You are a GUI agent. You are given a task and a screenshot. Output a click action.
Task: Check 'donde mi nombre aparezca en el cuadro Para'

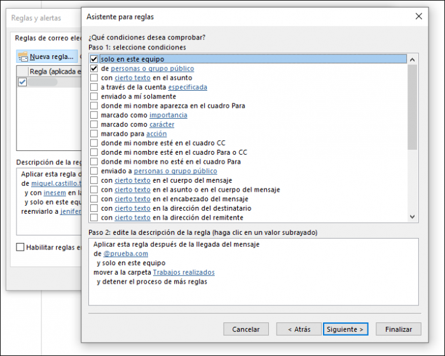[x=94, y=105]
